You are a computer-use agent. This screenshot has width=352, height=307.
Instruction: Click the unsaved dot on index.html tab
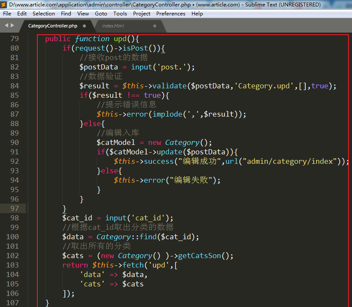[x=155, y=26]
